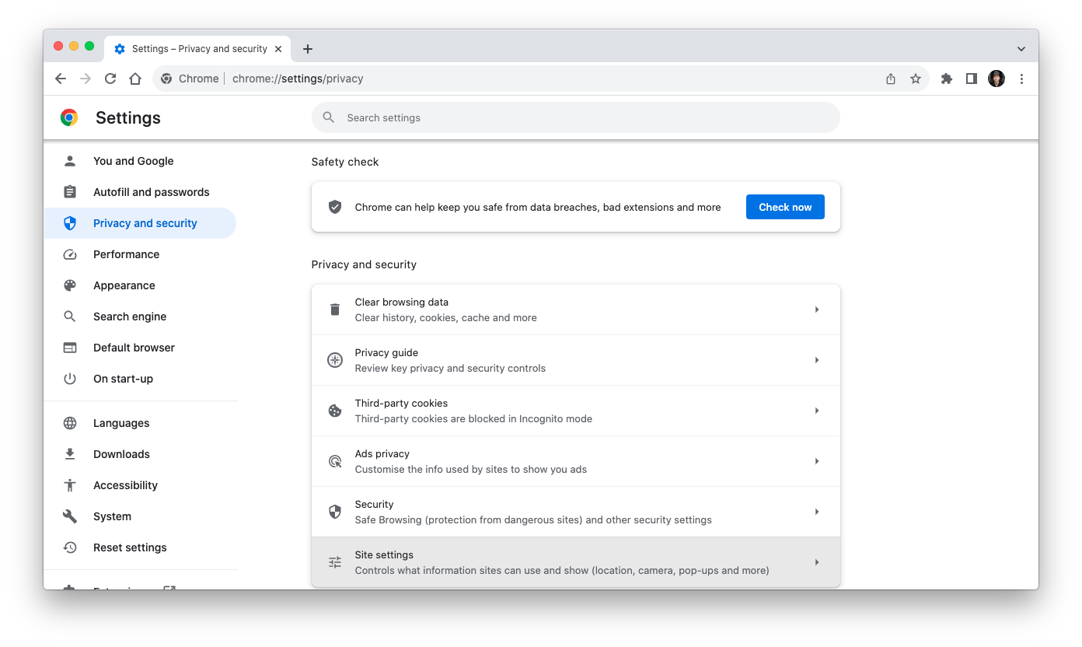Open a new tab with the plus button
The width and height of the screenshot is (1082, 647).
tap(307, 48)
